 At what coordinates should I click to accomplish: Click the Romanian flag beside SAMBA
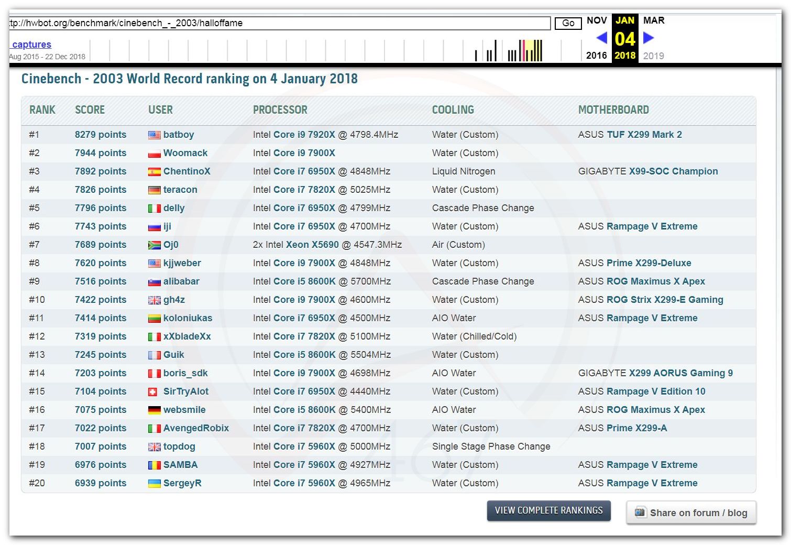pos(154,465)
